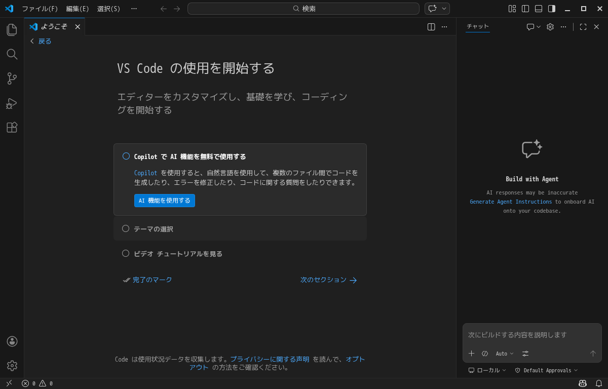Expand the ローカル environment dropdown
The height and width of the screenshot is (389, 608).
[x=486, y=370]
